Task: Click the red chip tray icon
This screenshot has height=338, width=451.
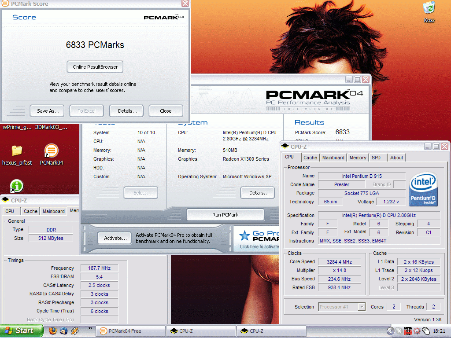Action: point(408,331)
